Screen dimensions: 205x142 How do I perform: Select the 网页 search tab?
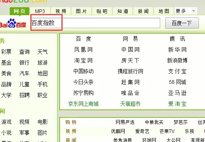(x=20, y=11)
